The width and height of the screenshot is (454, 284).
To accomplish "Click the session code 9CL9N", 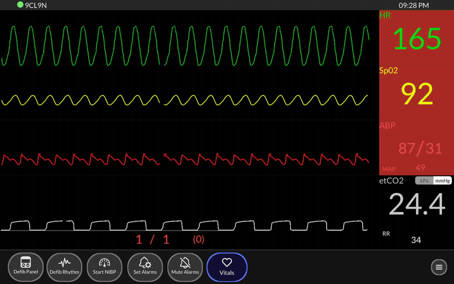I will click(x=35, y=5).
